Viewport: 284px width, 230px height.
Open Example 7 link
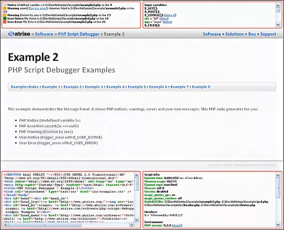[x=180, y=87]
